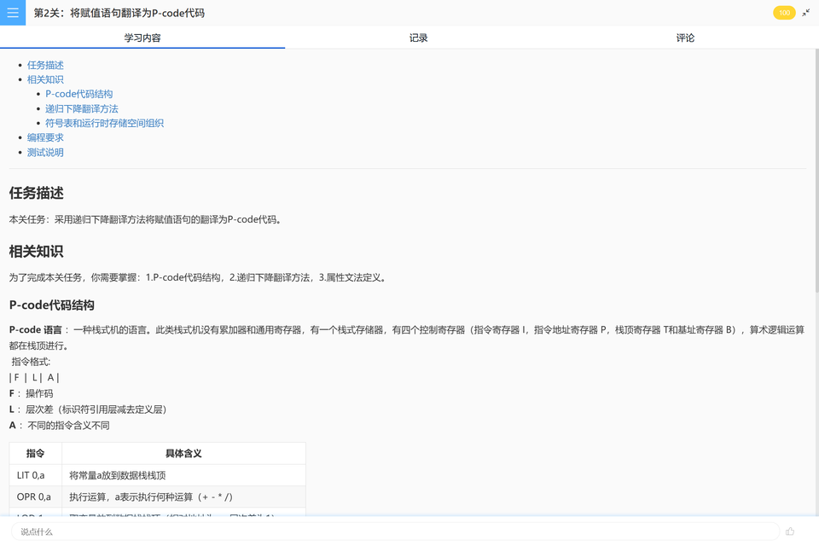
Task: Open the 编程要求 link
Action: point(45,137)
